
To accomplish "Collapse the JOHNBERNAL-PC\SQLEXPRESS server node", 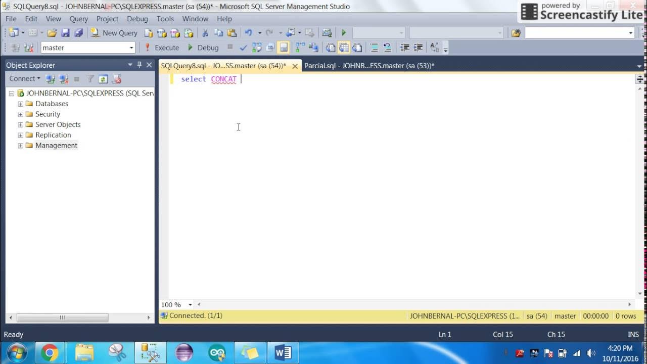I will point(11,94).
